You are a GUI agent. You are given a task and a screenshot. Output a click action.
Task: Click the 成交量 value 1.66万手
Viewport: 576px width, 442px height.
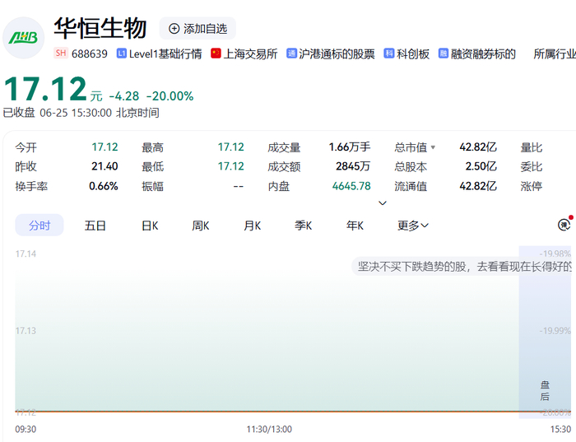[x=350, y=147]
